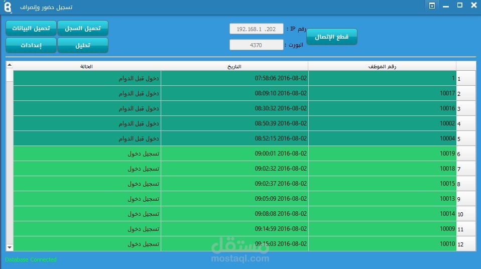This screenshot has width=481, height=269.
Task: Click date cell 09:02:32 2016-08-02
Action: pyautogui.click(x=234, y=169)
